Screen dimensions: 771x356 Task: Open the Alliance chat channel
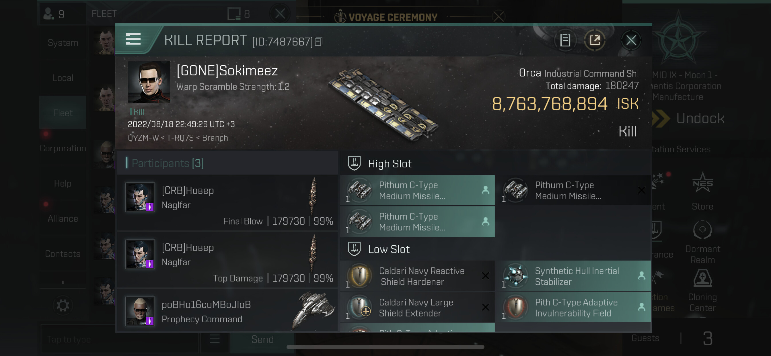(x=63, y=218)
